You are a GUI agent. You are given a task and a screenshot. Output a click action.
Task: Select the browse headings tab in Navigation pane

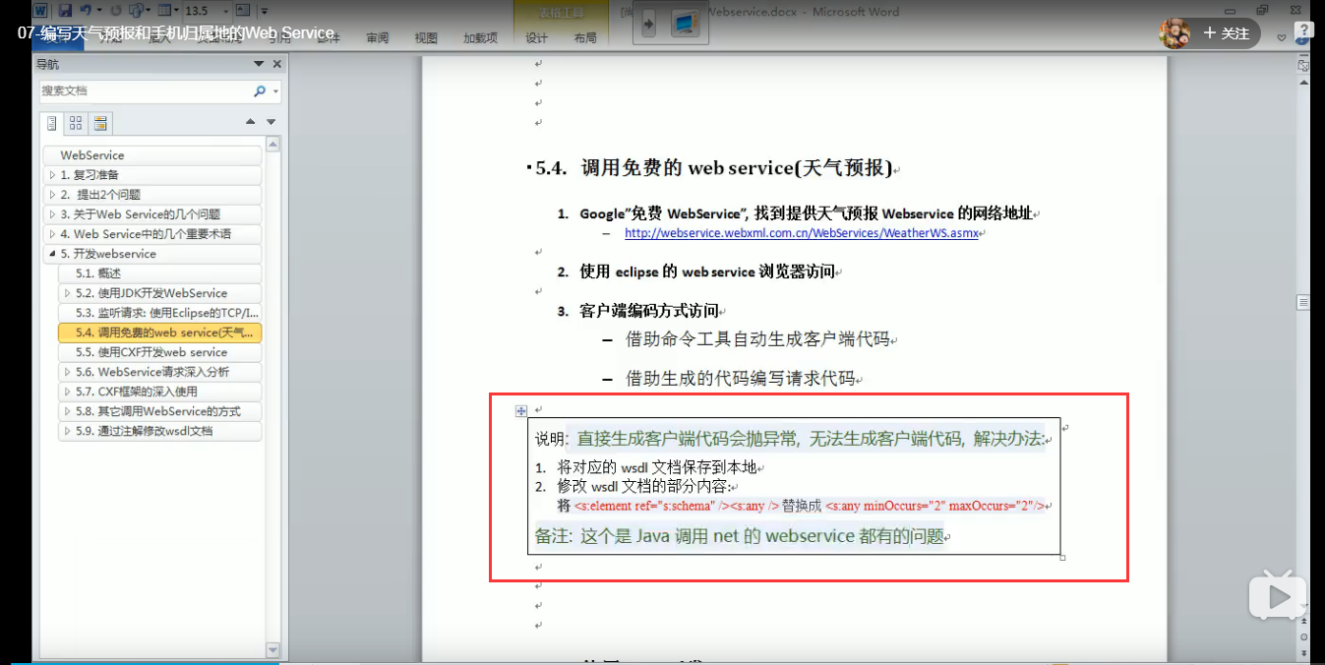pyautogui.click(x=52, y=123)
